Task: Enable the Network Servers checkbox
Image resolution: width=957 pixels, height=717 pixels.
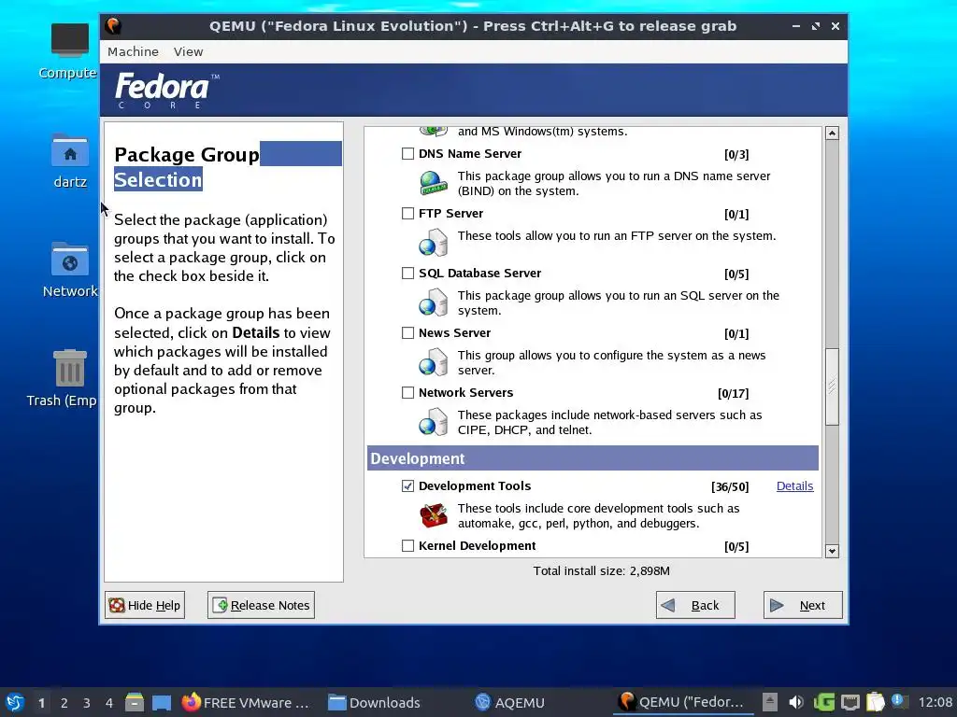Action: coord(407,393)
